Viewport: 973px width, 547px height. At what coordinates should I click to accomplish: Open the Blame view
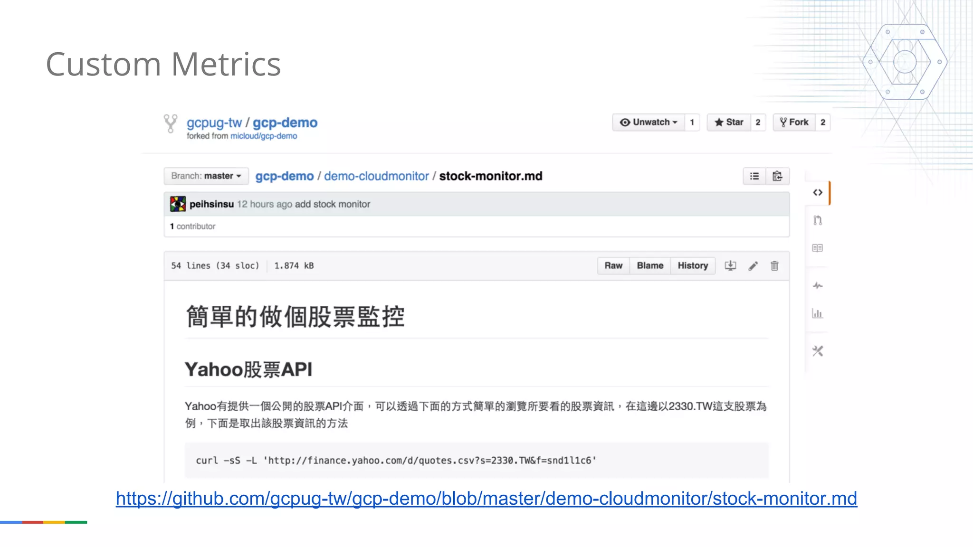point(650,266)
